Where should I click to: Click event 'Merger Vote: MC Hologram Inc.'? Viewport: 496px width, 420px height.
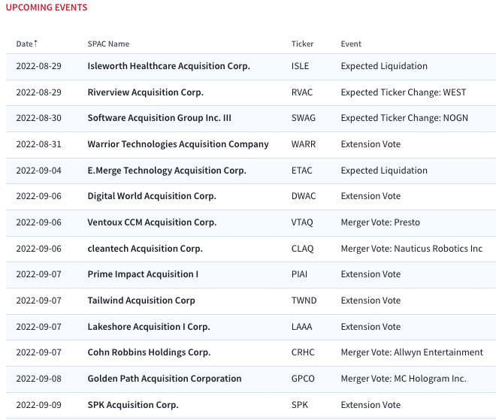[404, 379]
